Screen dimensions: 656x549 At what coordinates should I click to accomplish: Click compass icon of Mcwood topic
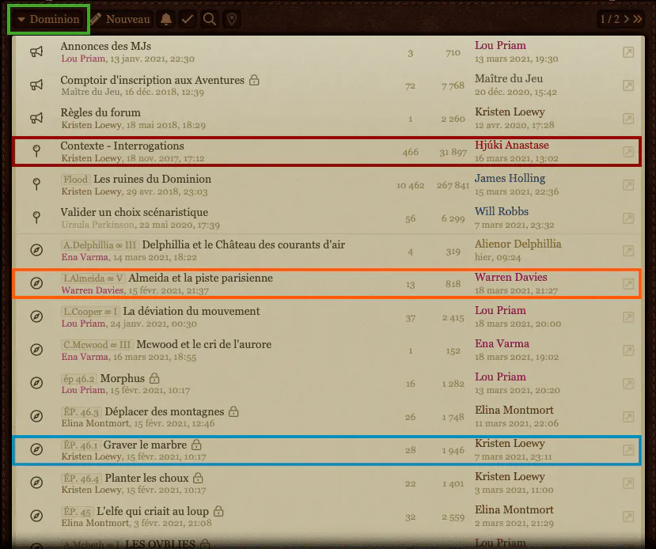pyautogui.click(x=36, y=350)
